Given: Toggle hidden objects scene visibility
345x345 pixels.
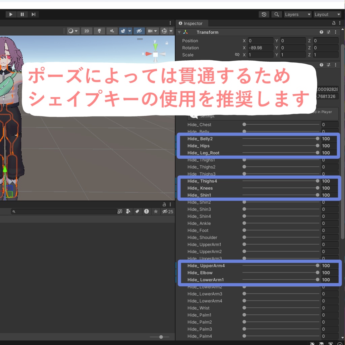Looking at the screenshot, I should tap(139, 31).
